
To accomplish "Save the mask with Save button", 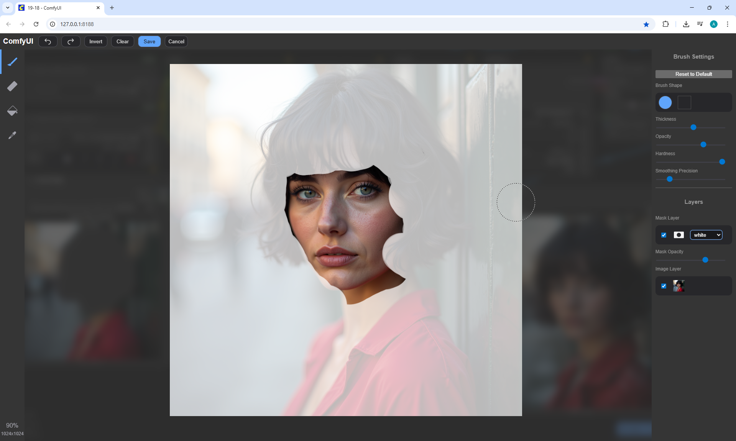I will [x=149, y=41].
